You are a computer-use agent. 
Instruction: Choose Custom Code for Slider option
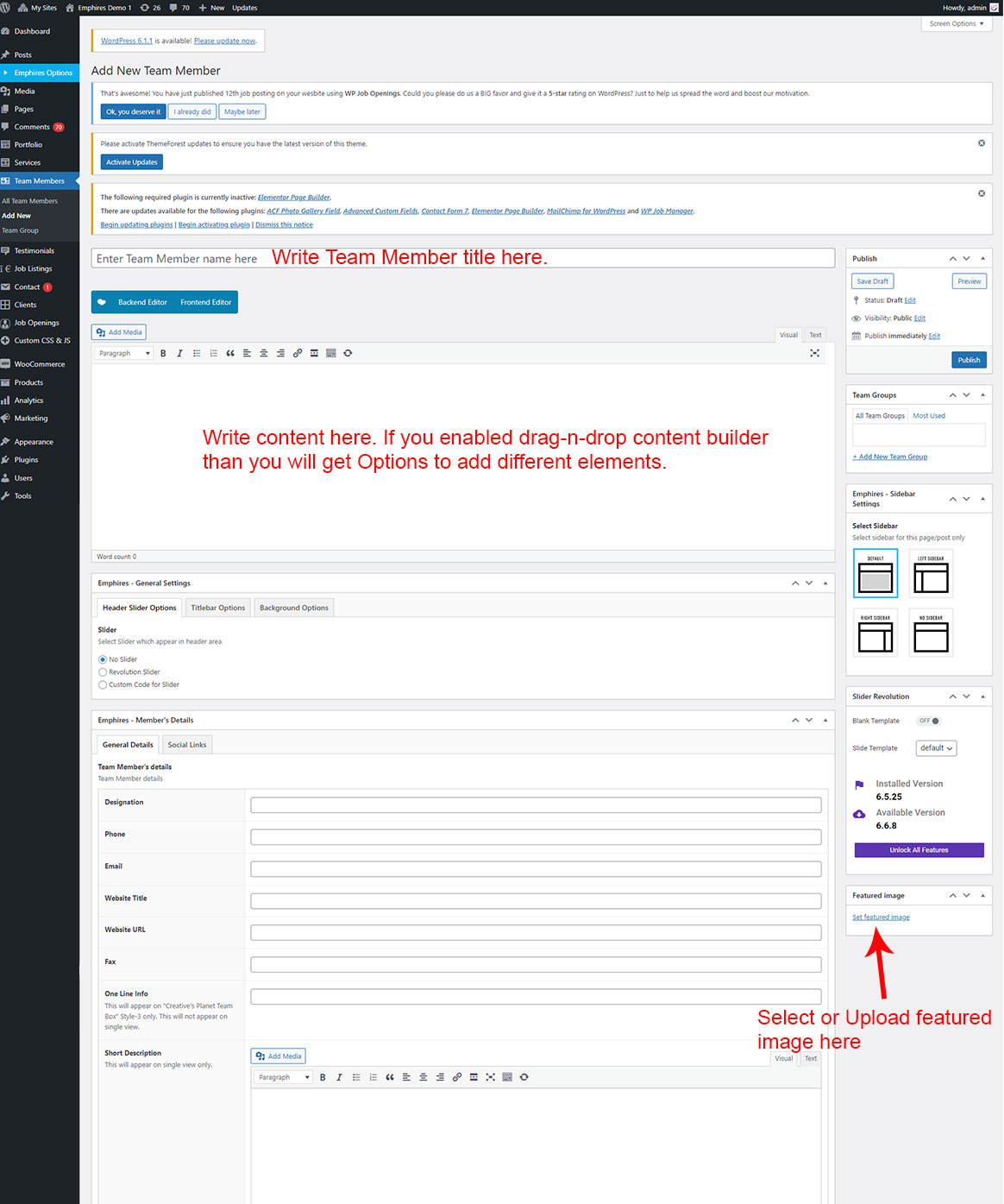click(x=103, y=685)
